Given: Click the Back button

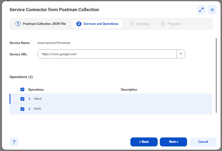Looking at the screenshot, I should 144,142.
